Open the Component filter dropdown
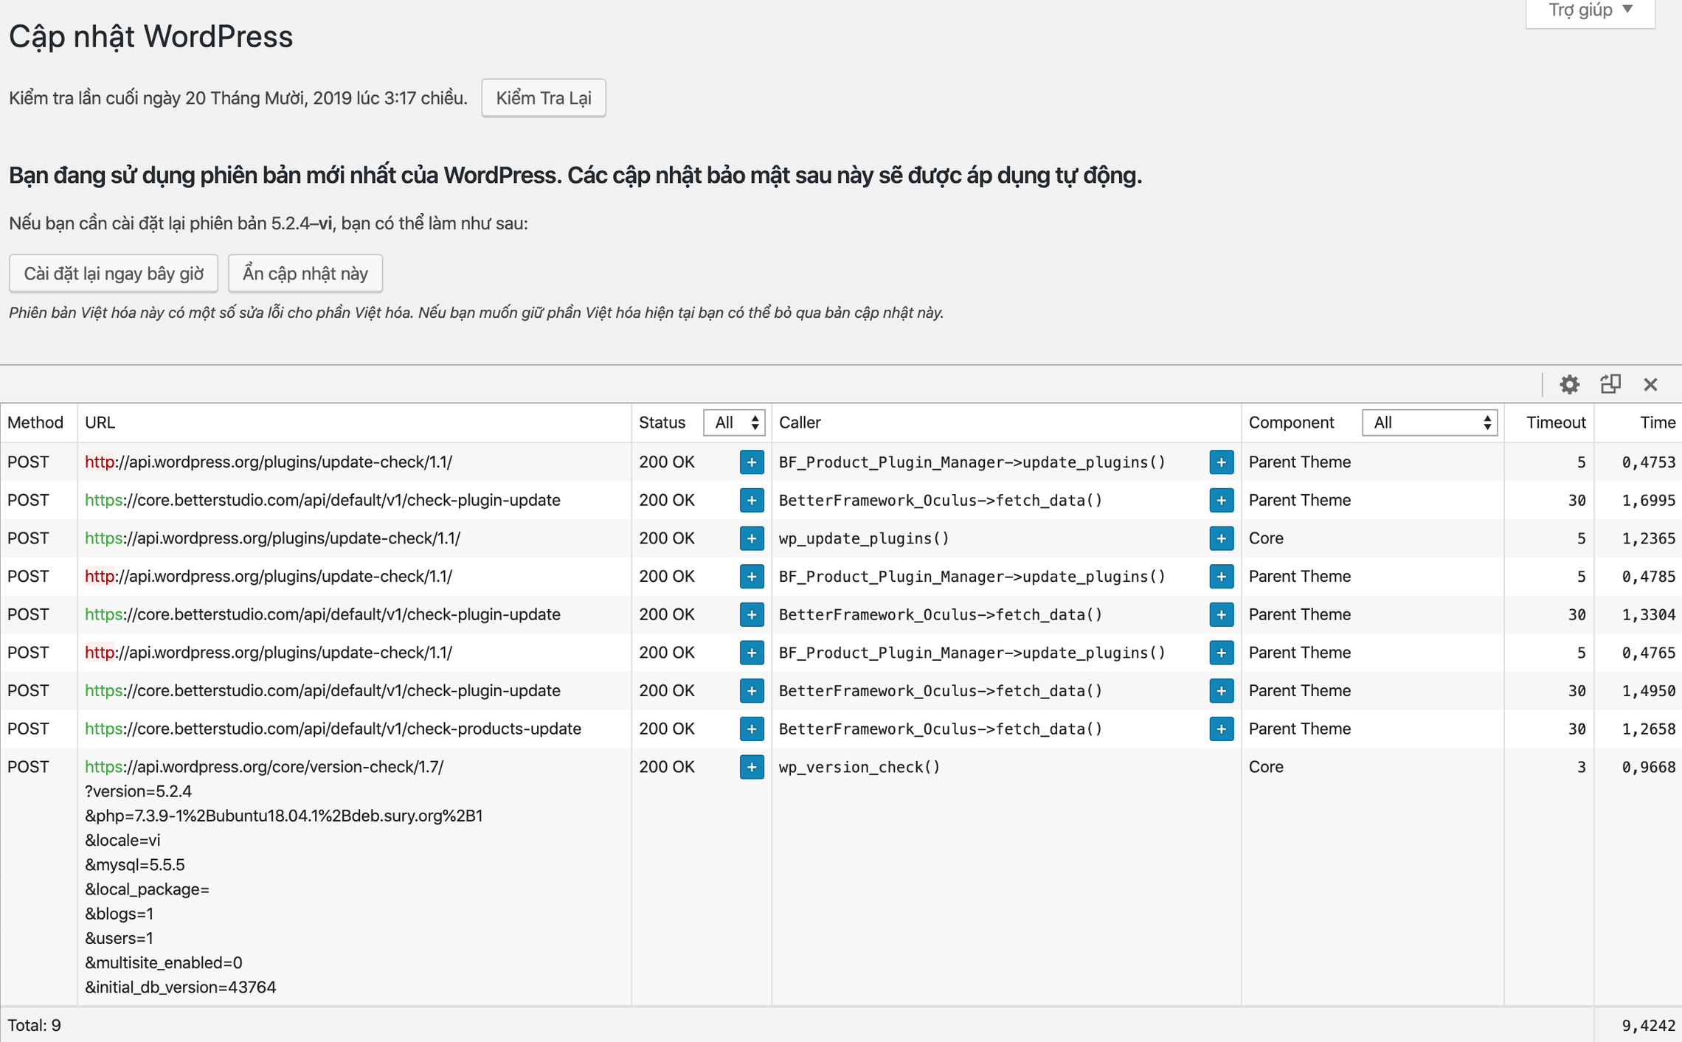 pos(1430,423)
